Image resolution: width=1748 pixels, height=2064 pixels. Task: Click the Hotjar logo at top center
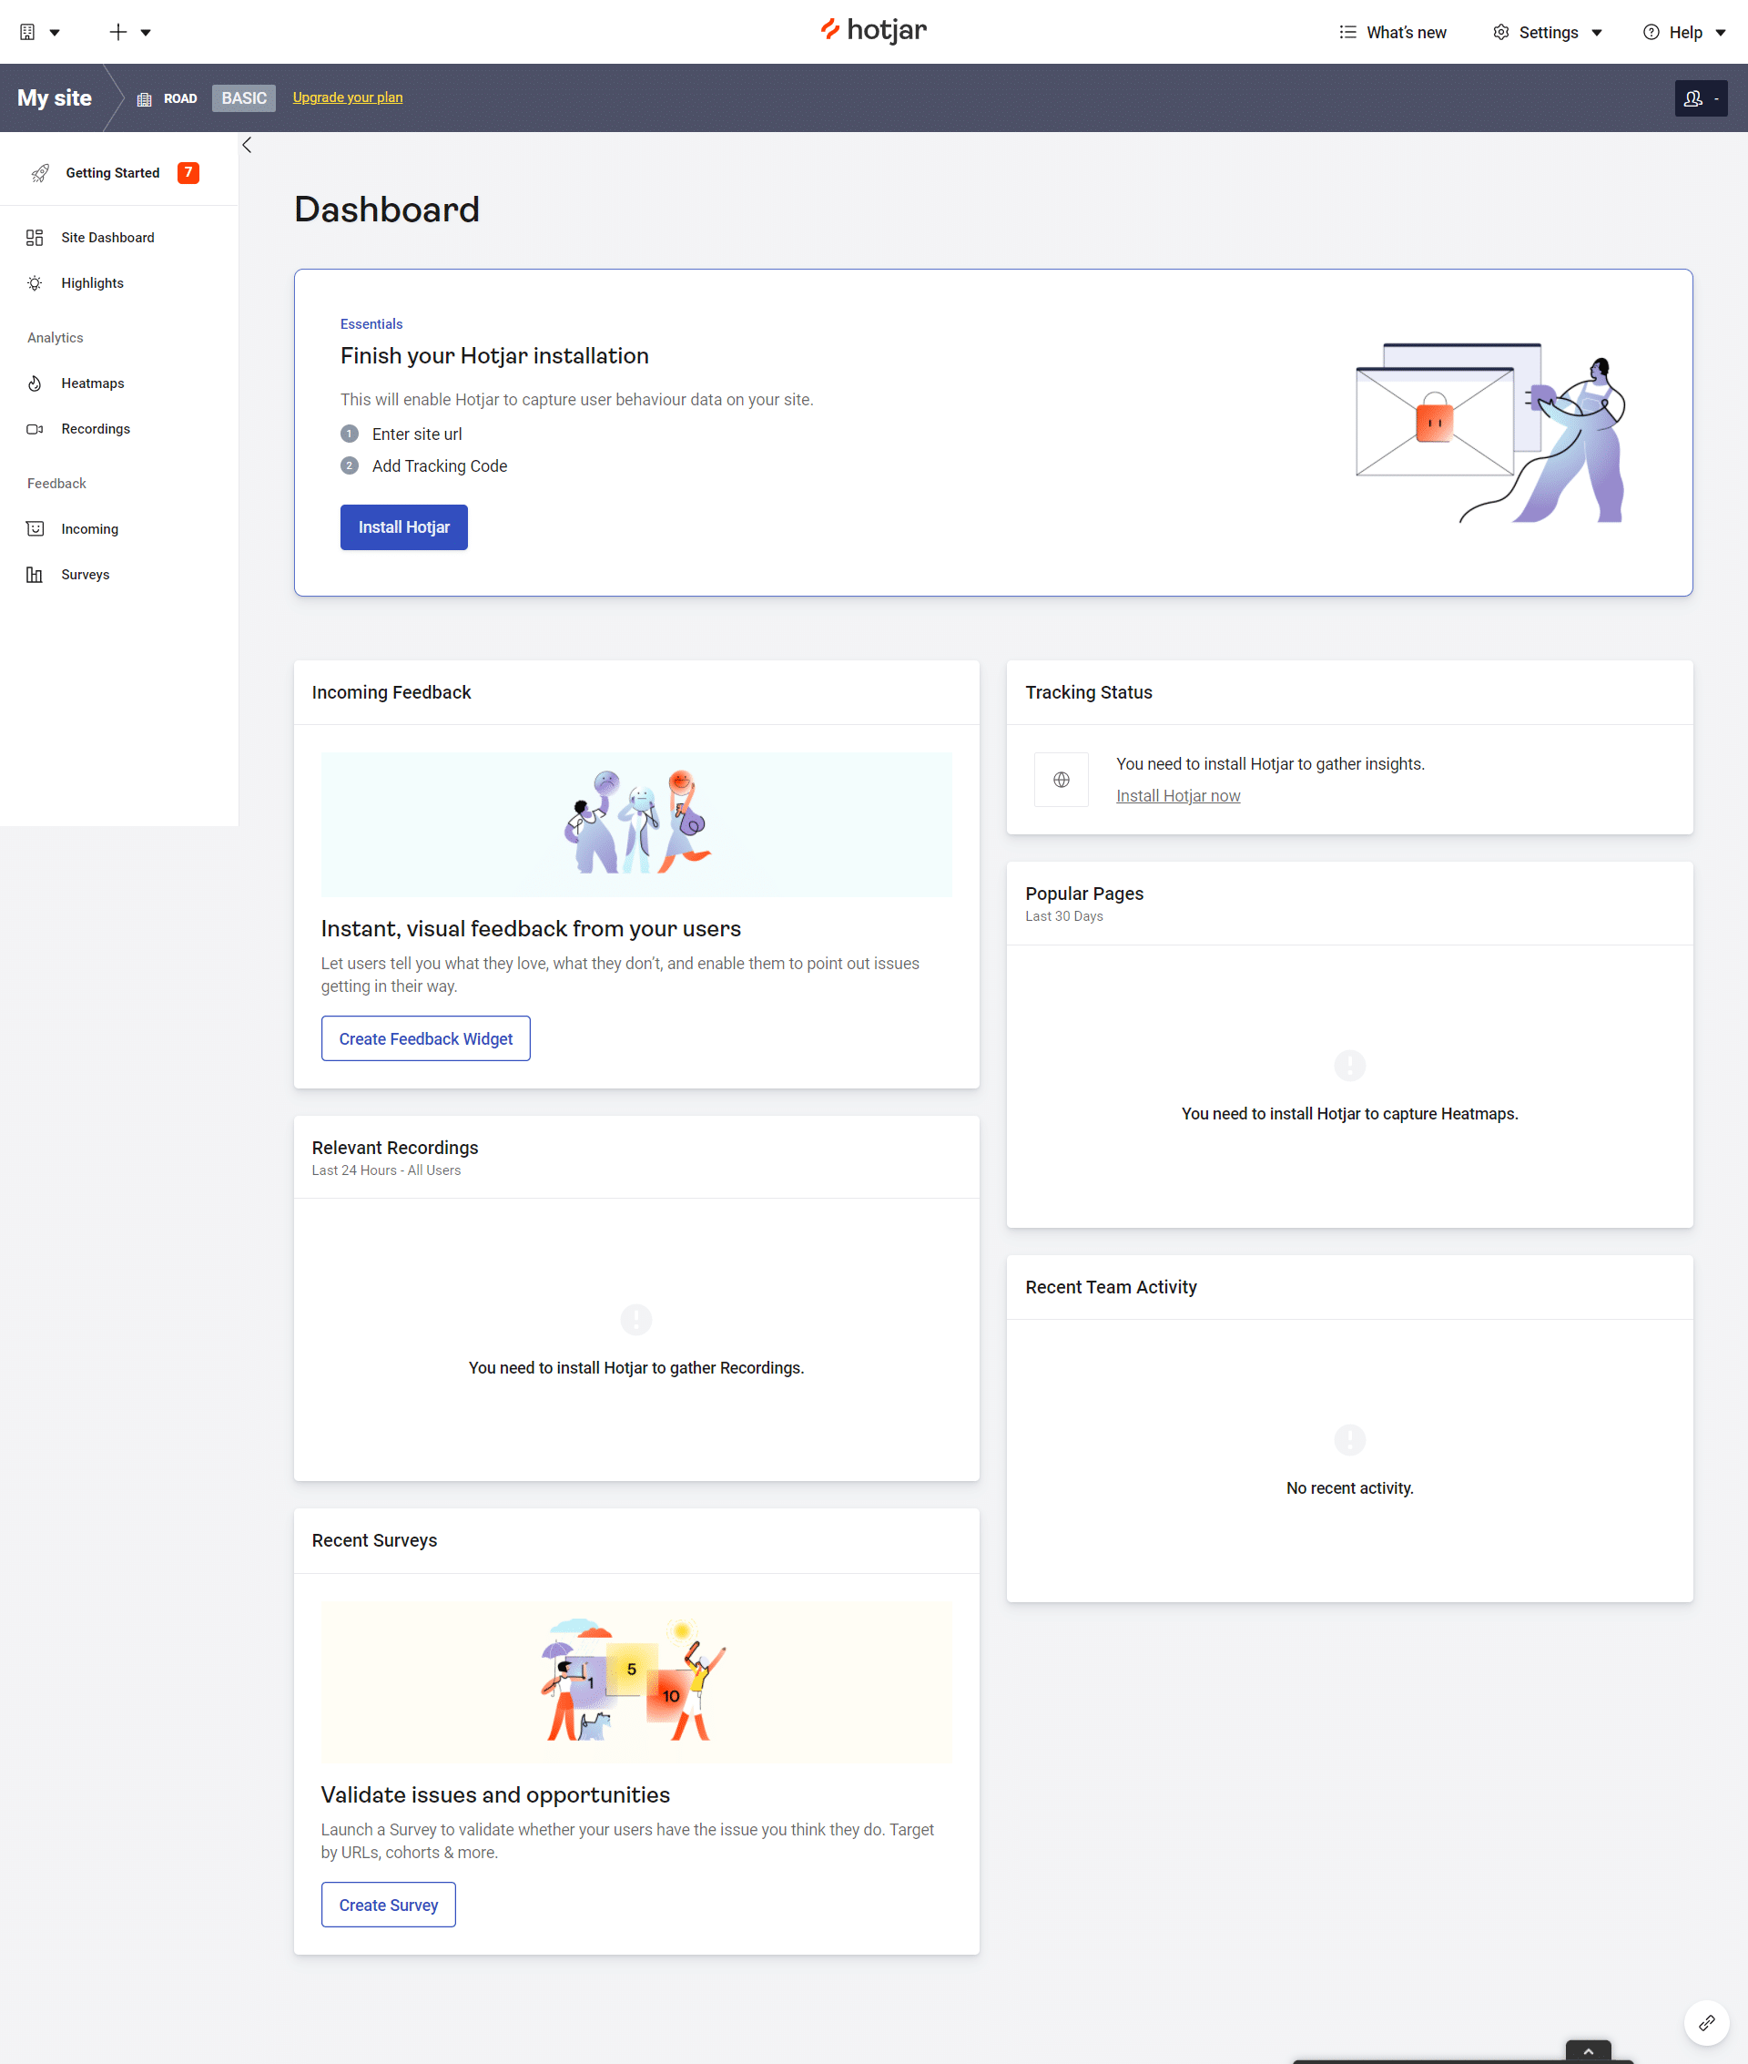pyautogui.click(x=872, y=31)
